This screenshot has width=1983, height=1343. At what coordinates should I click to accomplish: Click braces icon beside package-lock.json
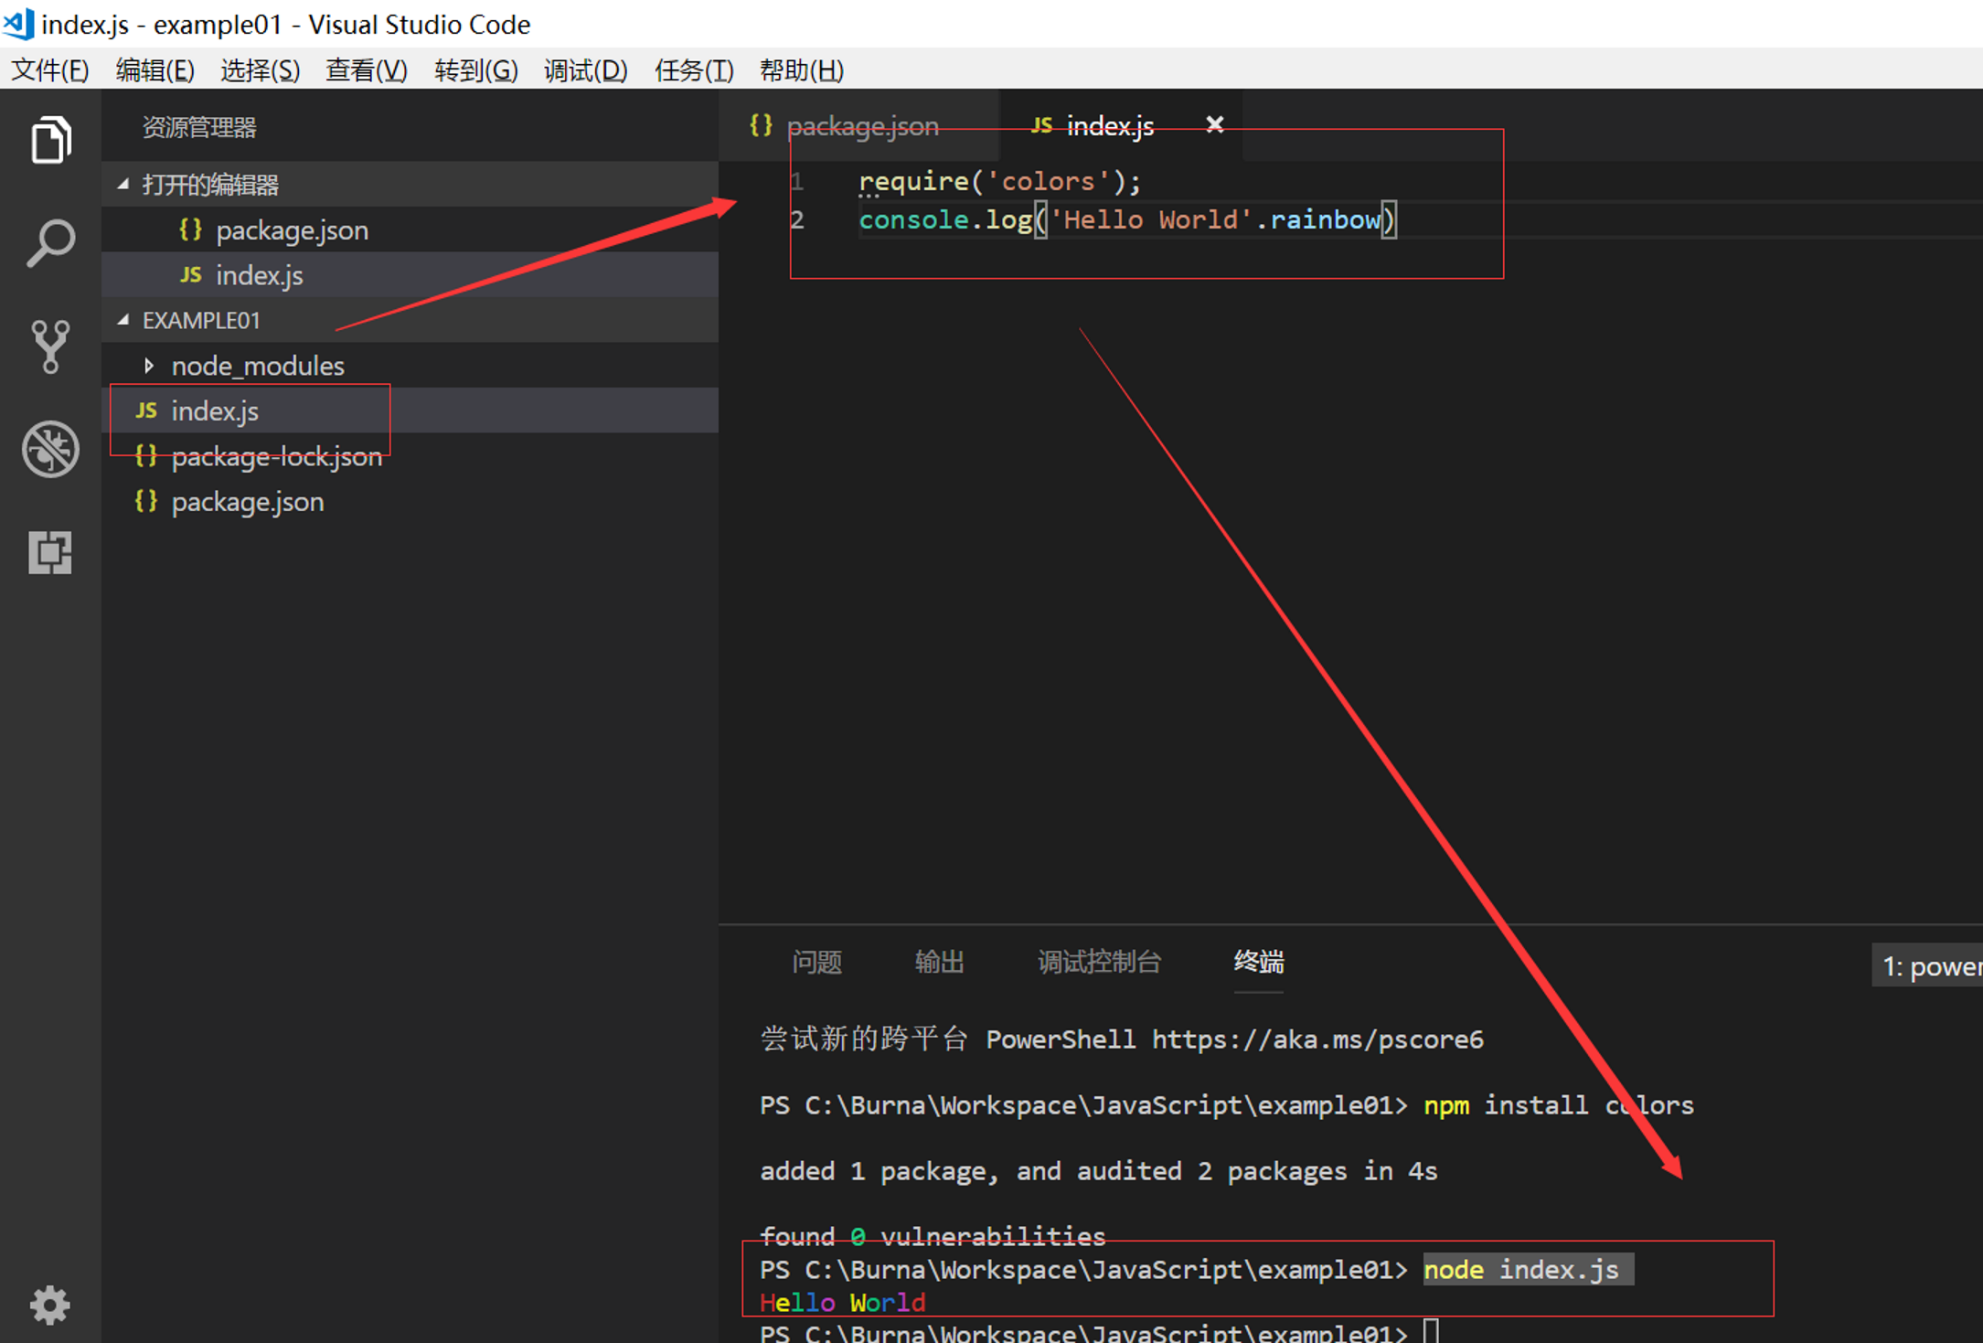point(145,455)
